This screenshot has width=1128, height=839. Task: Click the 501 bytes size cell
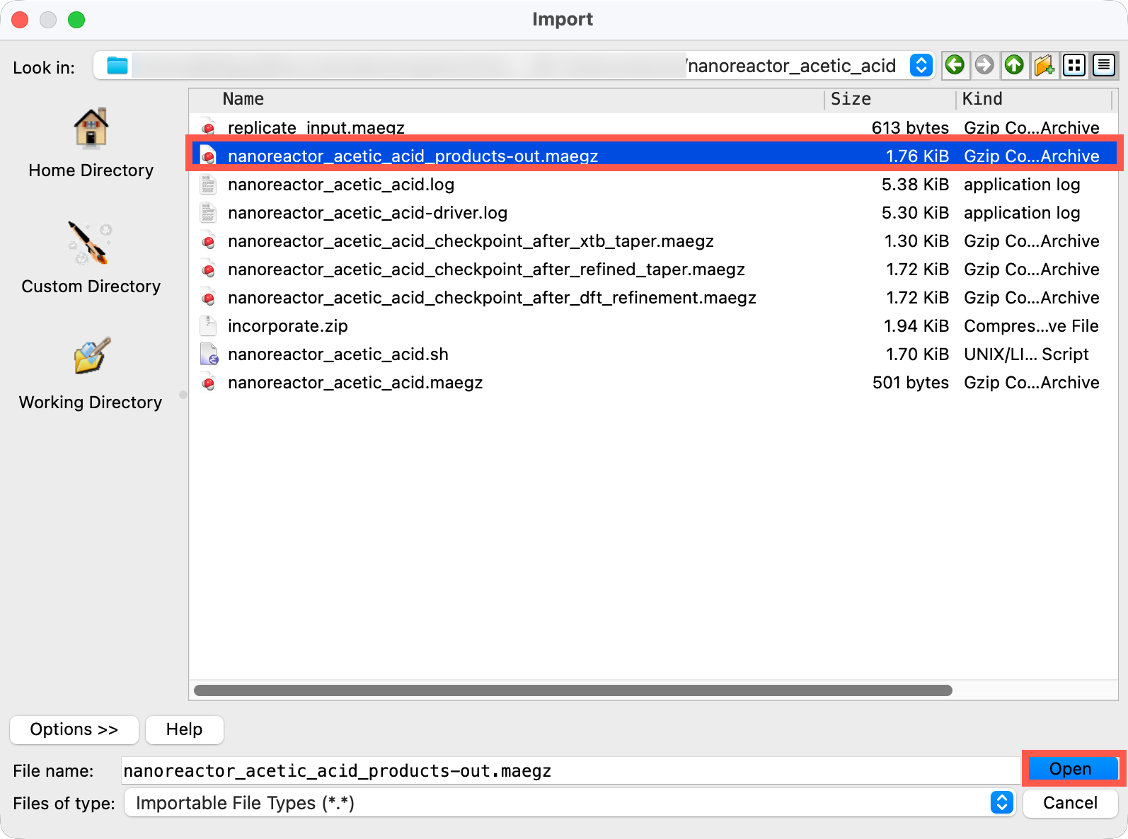pyautogui.click(x=911, y=383)
